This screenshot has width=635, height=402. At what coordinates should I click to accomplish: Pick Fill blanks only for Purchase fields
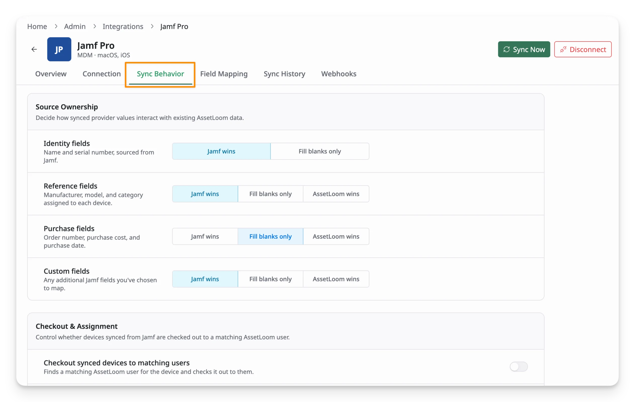pyautogui.click(x=270, y=236)
